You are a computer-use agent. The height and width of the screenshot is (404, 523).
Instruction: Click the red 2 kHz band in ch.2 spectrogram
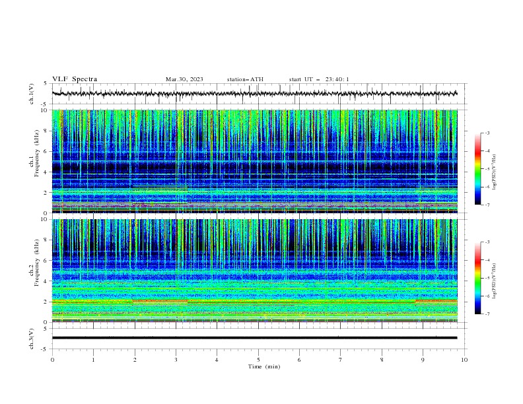tap(160, 301)
